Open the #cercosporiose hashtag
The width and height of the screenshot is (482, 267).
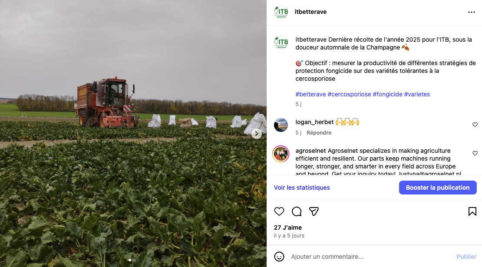[349, 94]
